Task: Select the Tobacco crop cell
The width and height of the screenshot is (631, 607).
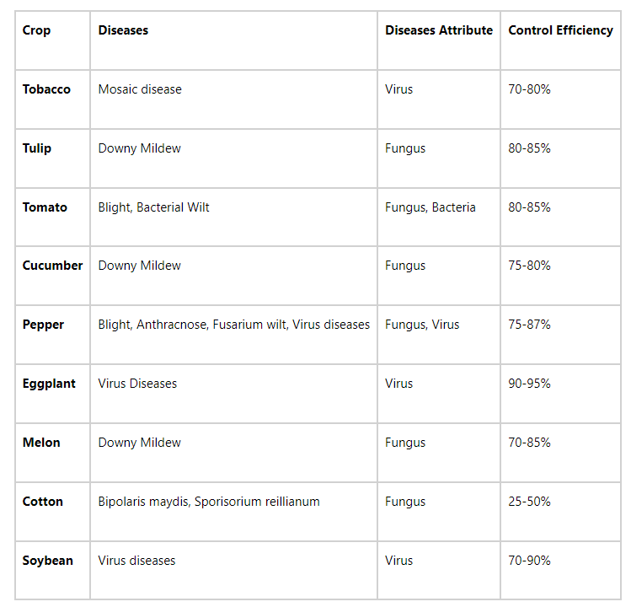Action: click(46, 89)
